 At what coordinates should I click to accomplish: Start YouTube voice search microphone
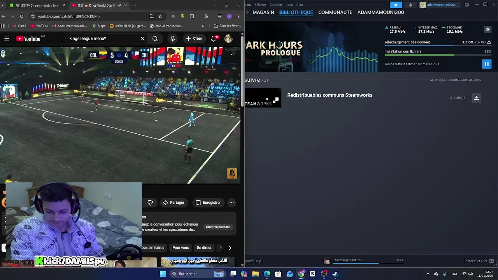point(173,38)
